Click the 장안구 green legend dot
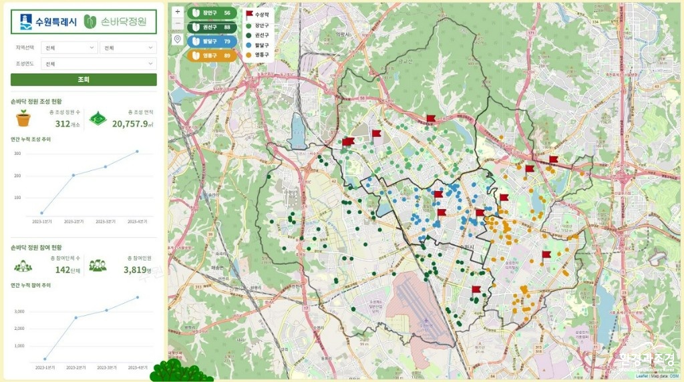The height and width of the screenshot is (382, 684). click(x=248, y=26)
